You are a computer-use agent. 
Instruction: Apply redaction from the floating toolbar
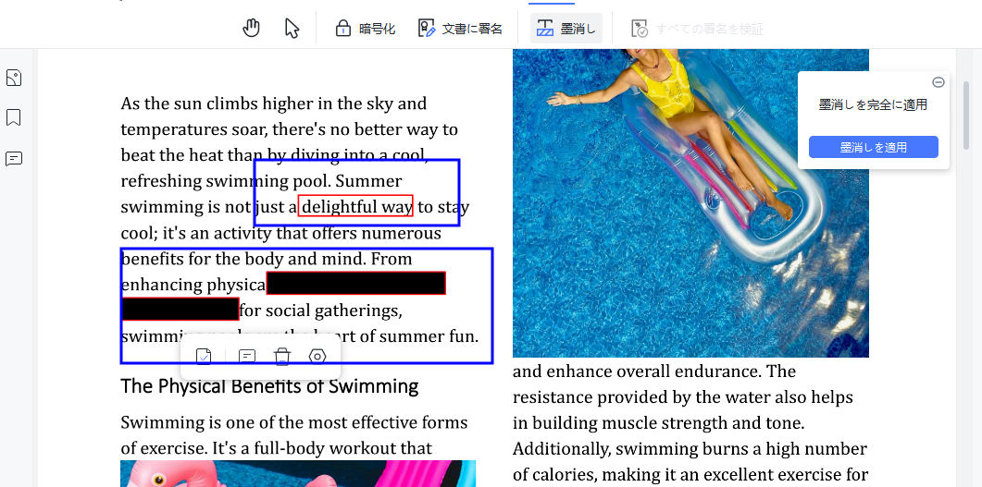204,356
